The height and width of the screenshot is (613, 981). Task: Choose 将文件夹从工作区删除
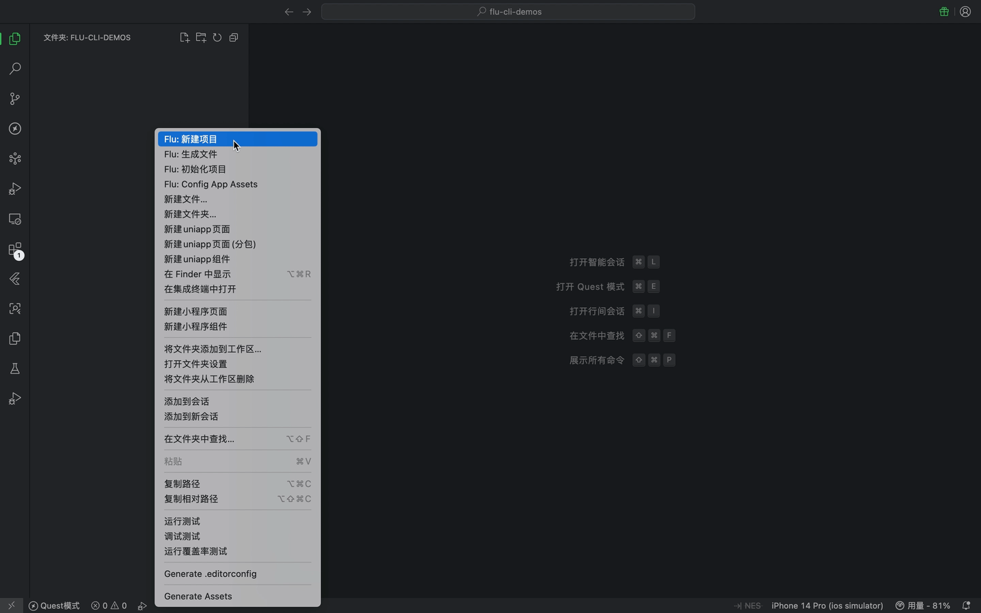238,379
